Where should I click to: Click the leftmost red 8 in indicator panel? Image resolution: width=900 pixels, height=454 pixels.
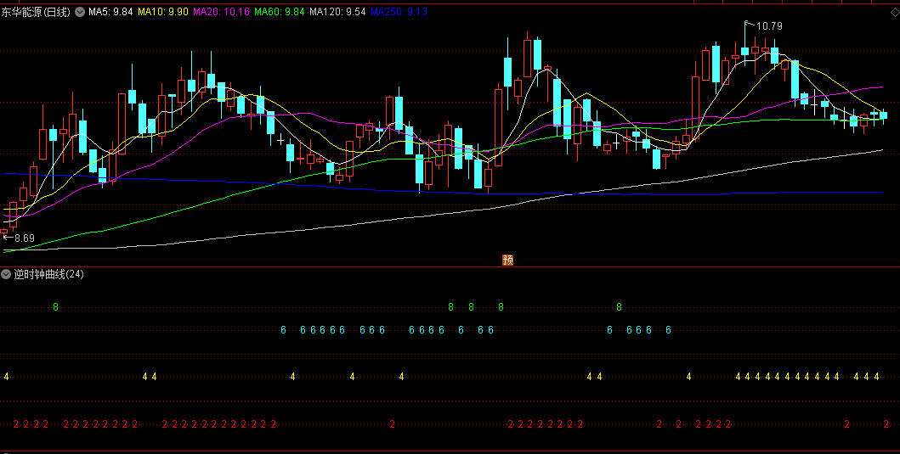tap(56, 306)
